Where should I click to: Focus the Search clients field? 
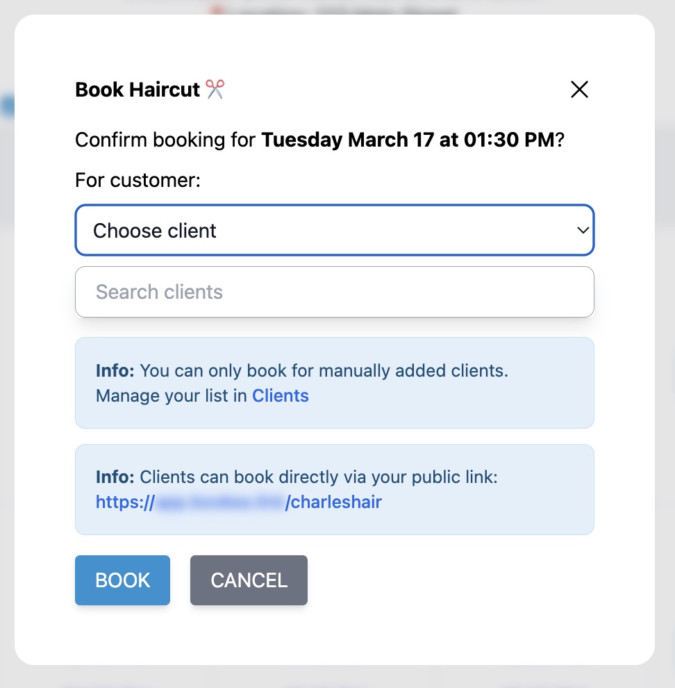pos(334,292)
